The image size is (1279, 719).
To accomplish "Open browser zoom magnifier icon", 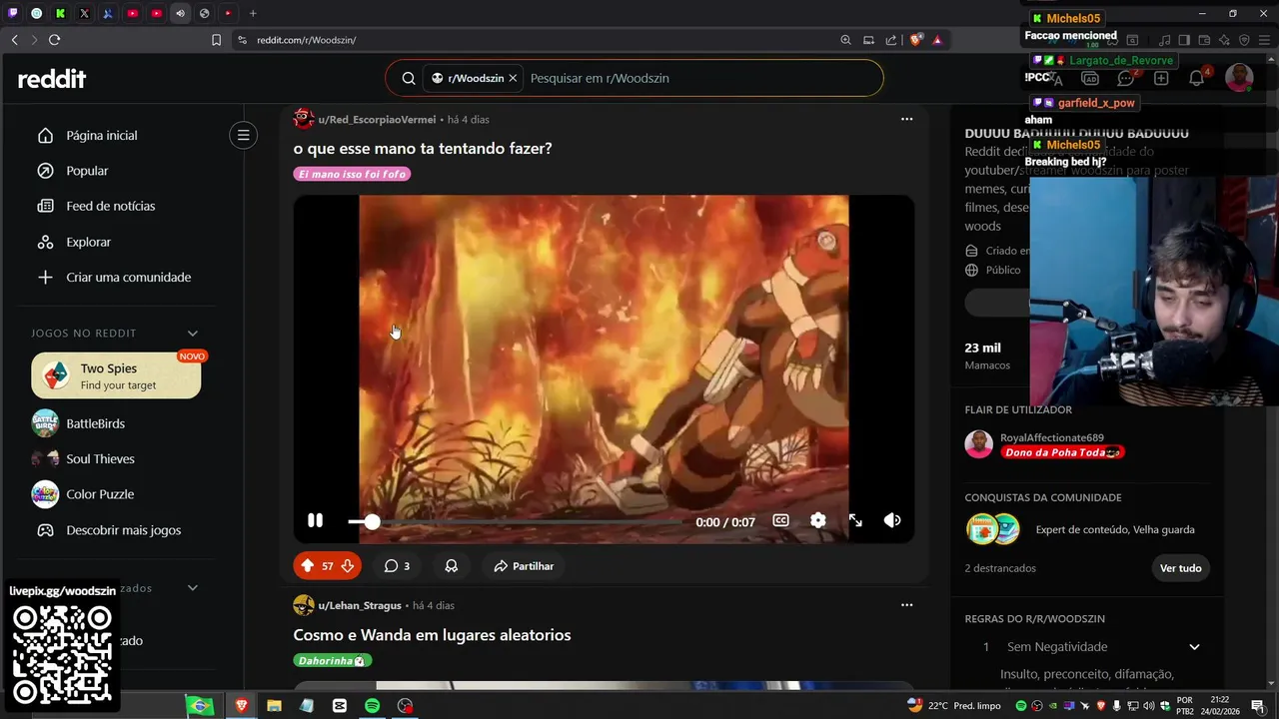I will click(x=845, y=40).
